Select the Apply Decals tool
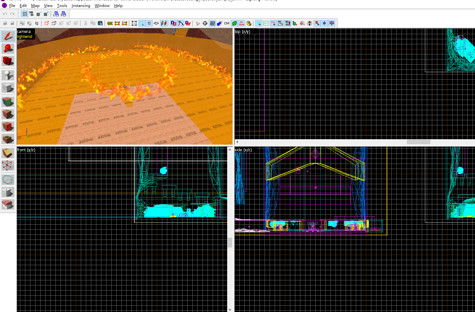 [8, 127]
